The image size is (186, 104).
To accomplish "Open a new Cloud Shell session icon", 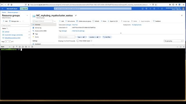I will coord(26,47).
